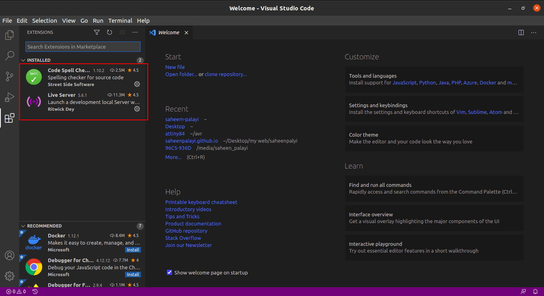The width and height of the screenshot is (544, 296).
Task: Click Search Extensions in Marketplace field
Action: pos(83,47)
